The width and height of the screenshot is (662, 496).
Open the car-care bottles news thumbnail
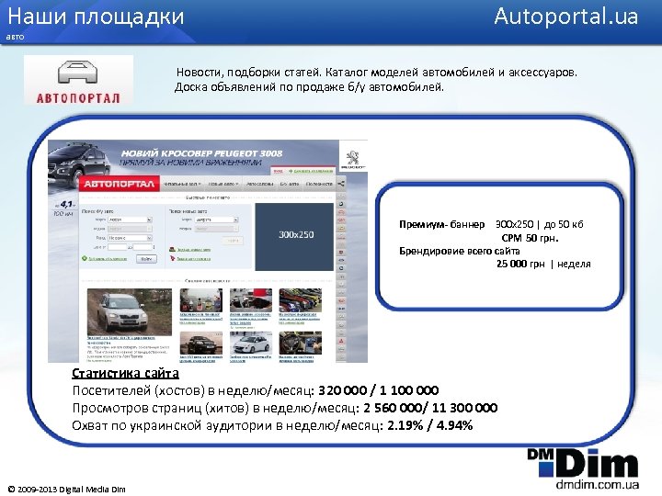(201, 299)
